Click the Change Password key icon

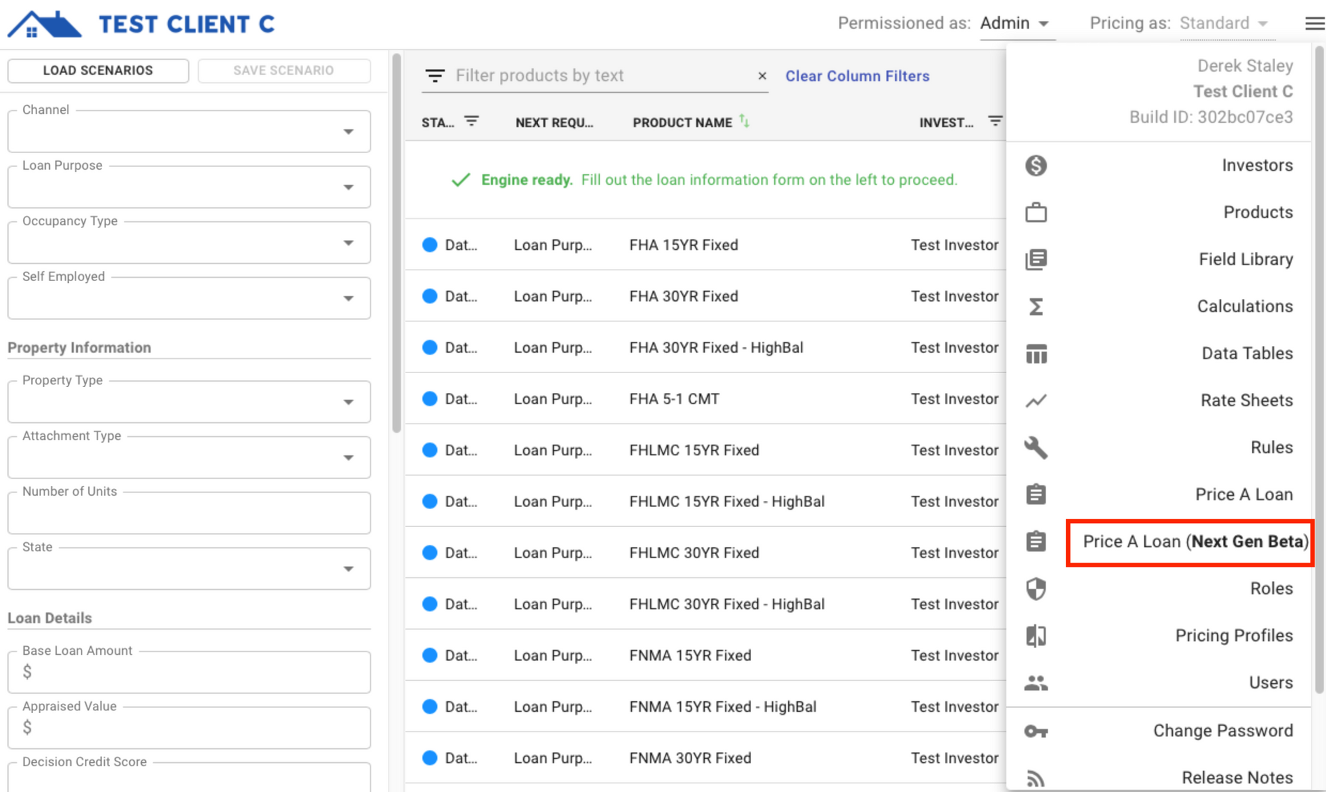tap(1036, 731)
